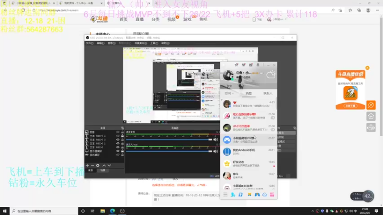Go to Douyu 鱼吧 link
383x215 pixels.
tap(203, 19)
